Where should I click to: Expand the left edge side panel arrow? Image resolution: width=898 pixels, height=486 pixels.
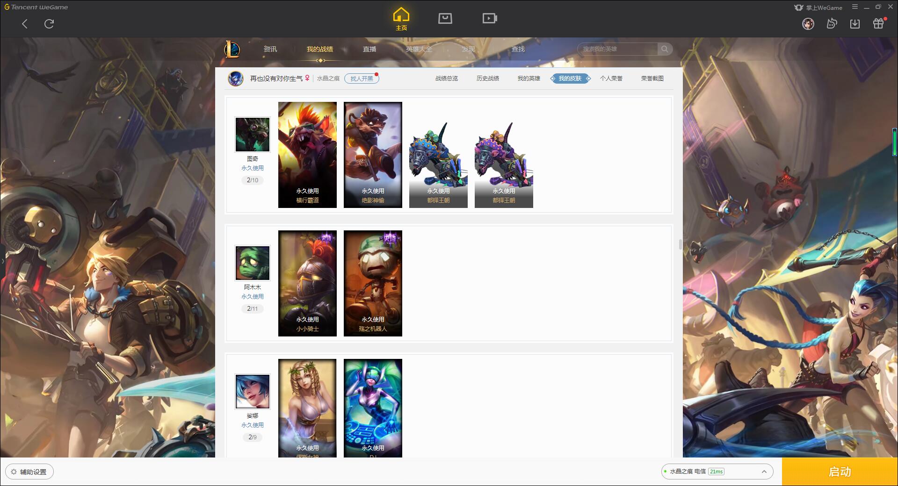[2, 261]
